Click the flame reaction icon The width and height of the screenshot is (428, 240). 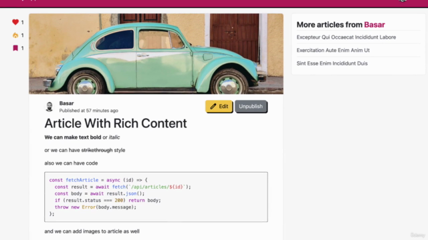pyautogui.click(x=15, y=35)
